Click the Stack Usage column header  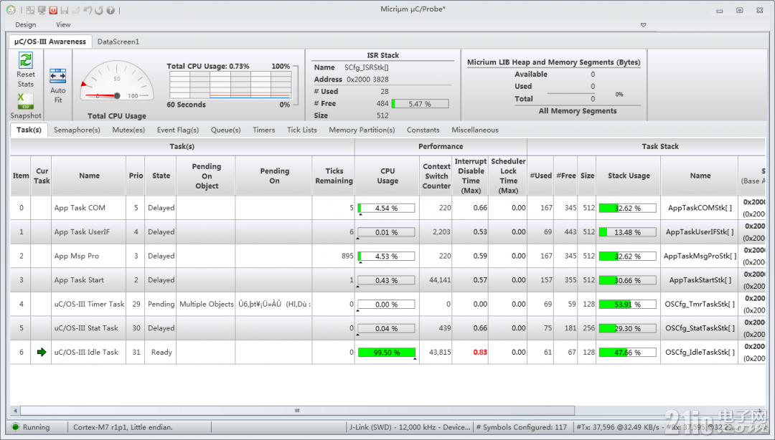pos(629,176)
